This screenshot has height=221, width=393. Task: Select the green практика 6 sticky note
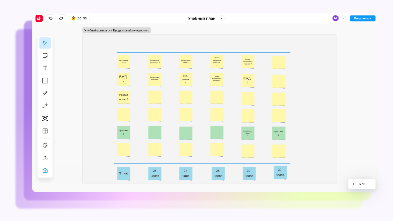(x=124, y=132)
